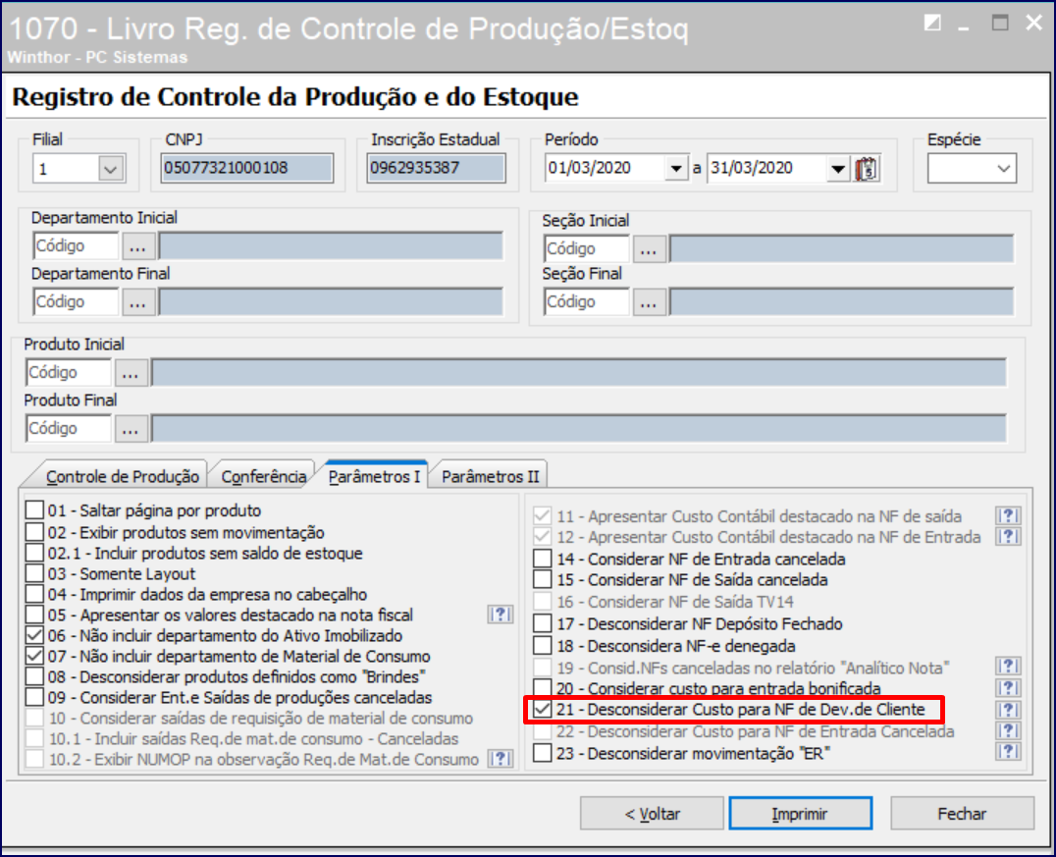The height and width of the screenshot is (857, 1056).
Task: Click the Imprimir button
Action: [x=800, y=814]
